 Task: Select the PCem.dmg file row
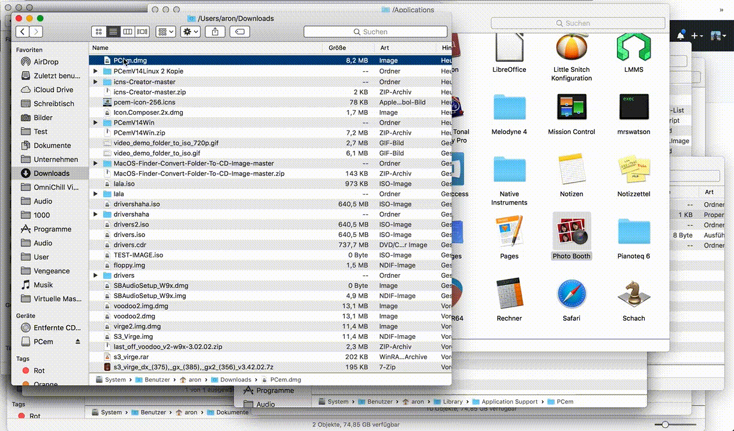[x=270, y=60]
